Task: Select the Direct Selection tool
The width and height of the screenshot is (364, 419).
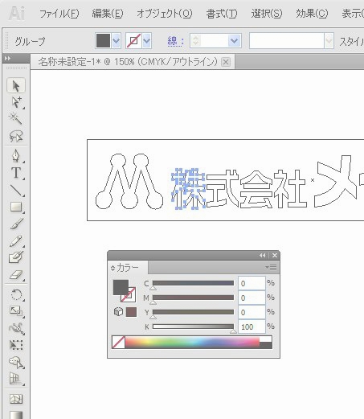Action: (16, 102)
